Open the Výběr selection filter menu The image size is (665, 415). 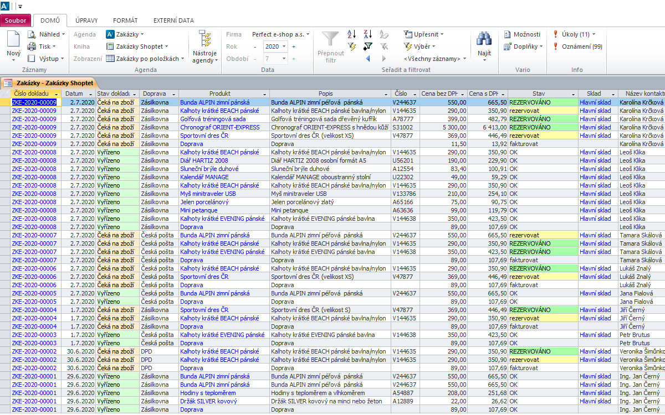pos(420,46)
